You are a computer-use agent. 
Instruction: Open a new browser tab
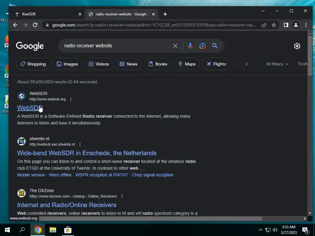tap(165, 14)
